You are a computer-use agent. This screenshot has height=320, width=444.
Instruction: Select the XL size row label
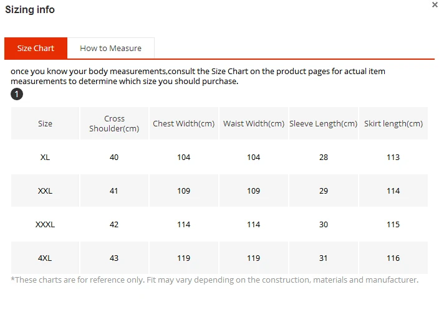(45, 157)
